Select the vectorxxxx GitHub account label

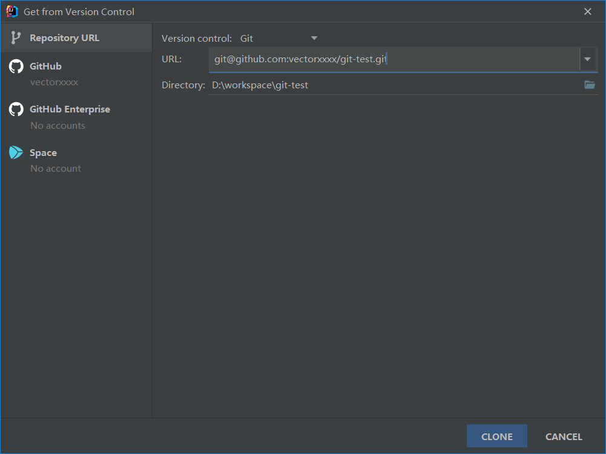point(54,82)
